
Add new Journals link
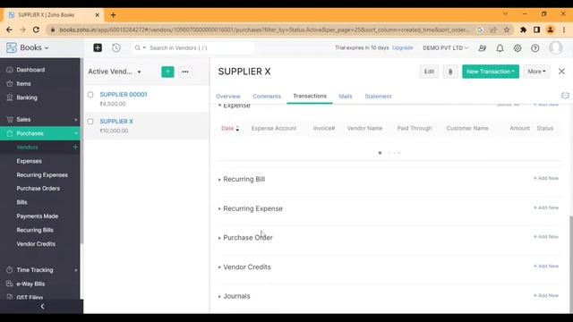546,295
